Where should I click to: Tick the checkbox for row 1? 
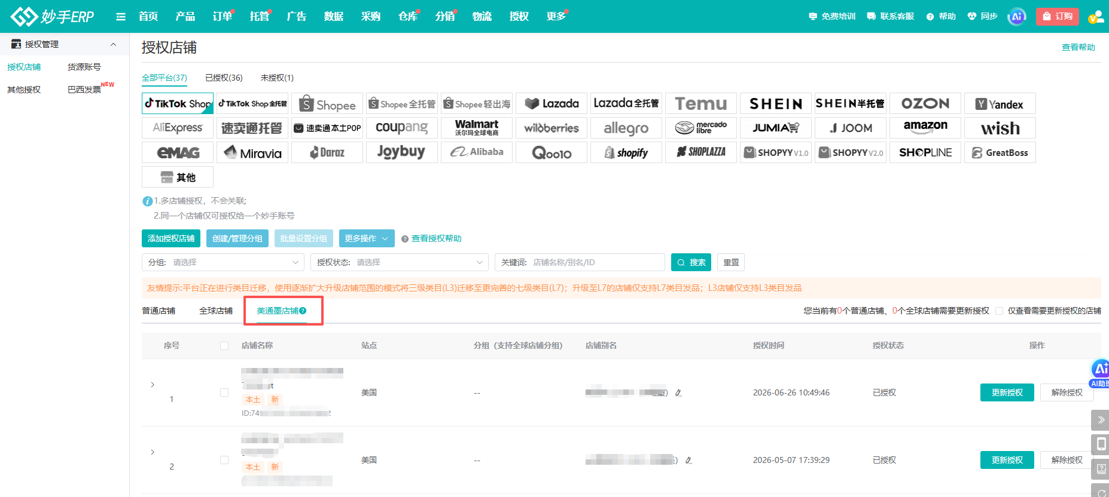pos(224,392)
